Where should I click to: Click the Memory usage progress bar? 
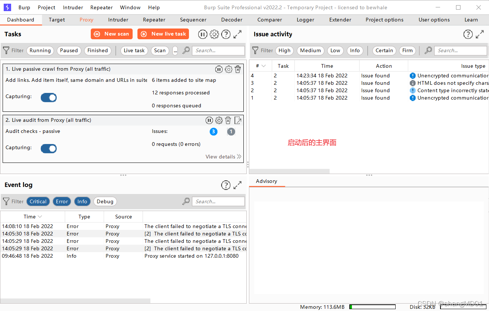pos(372,307)
